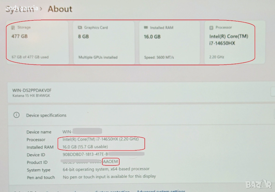This screenshot has height=192, width=275.
Task: Select the Speed: 5600 MT/s text
Action: [159, 57]
